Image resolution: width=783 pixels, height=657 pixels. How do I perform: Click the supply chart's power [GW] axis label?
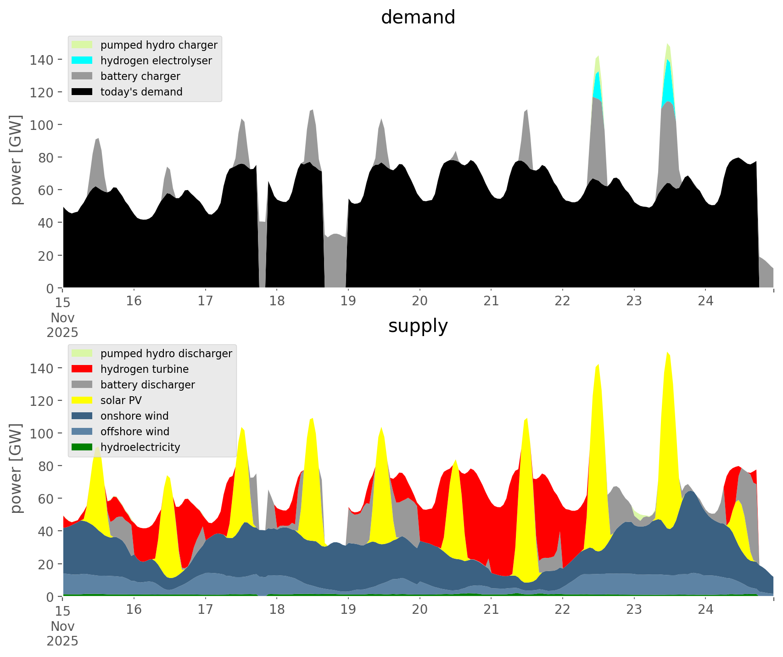pyautogui.click(x=16, y=468)
